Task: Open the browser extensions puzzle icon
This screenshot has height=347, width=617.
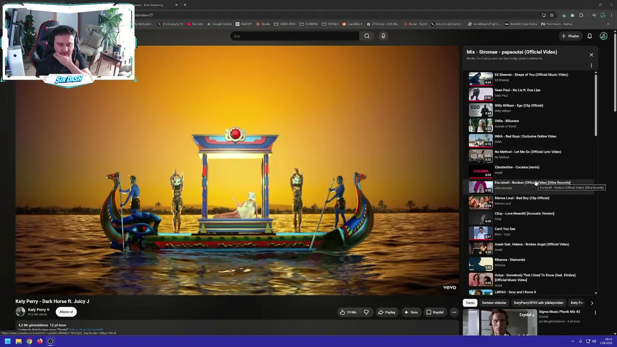Action: 581,15
